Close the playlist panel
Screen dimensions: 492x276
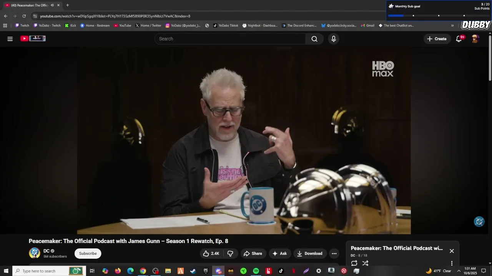pos(452,251)
